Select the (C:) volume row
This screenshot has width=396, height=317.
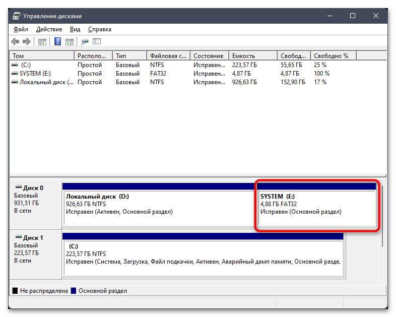coord(198,65)
